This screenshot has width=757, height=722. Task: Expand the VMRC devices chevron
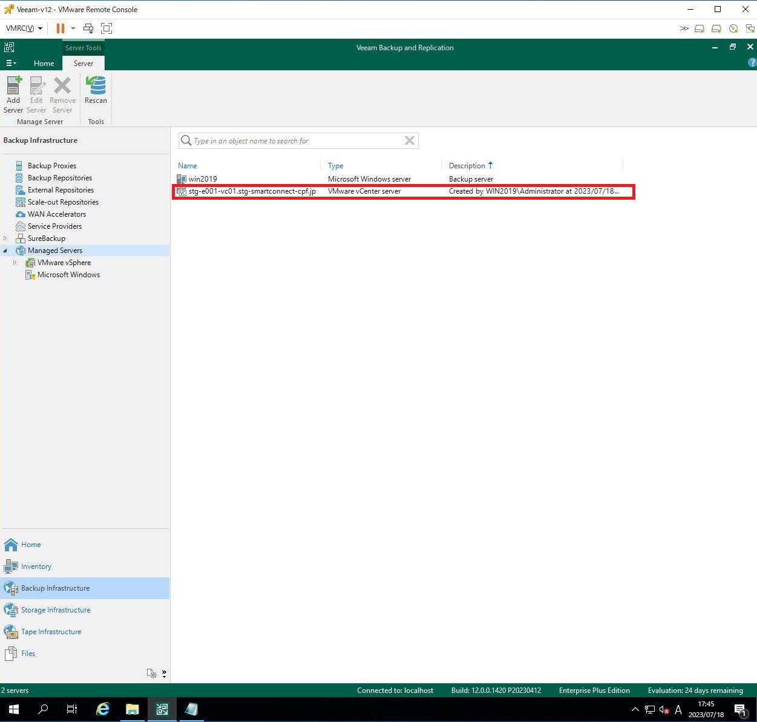(x=684, y=28)
